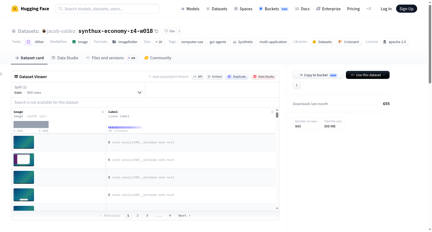Select page 1 in pagination
Screen dimensions: 432x232
coord(128,216)
